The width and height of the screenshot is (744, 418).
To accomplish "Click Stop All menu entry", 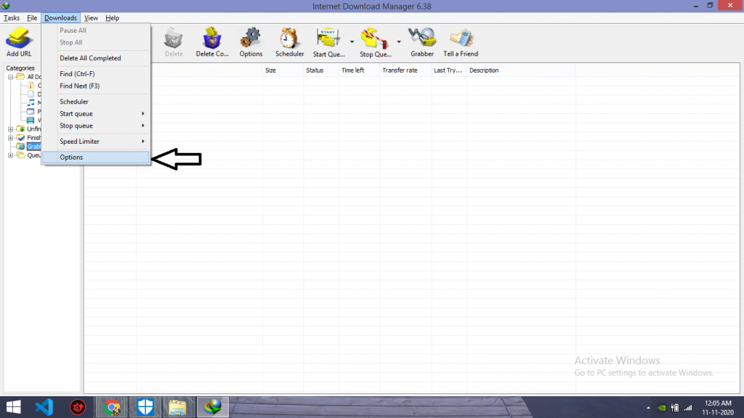I will (97, 42).
